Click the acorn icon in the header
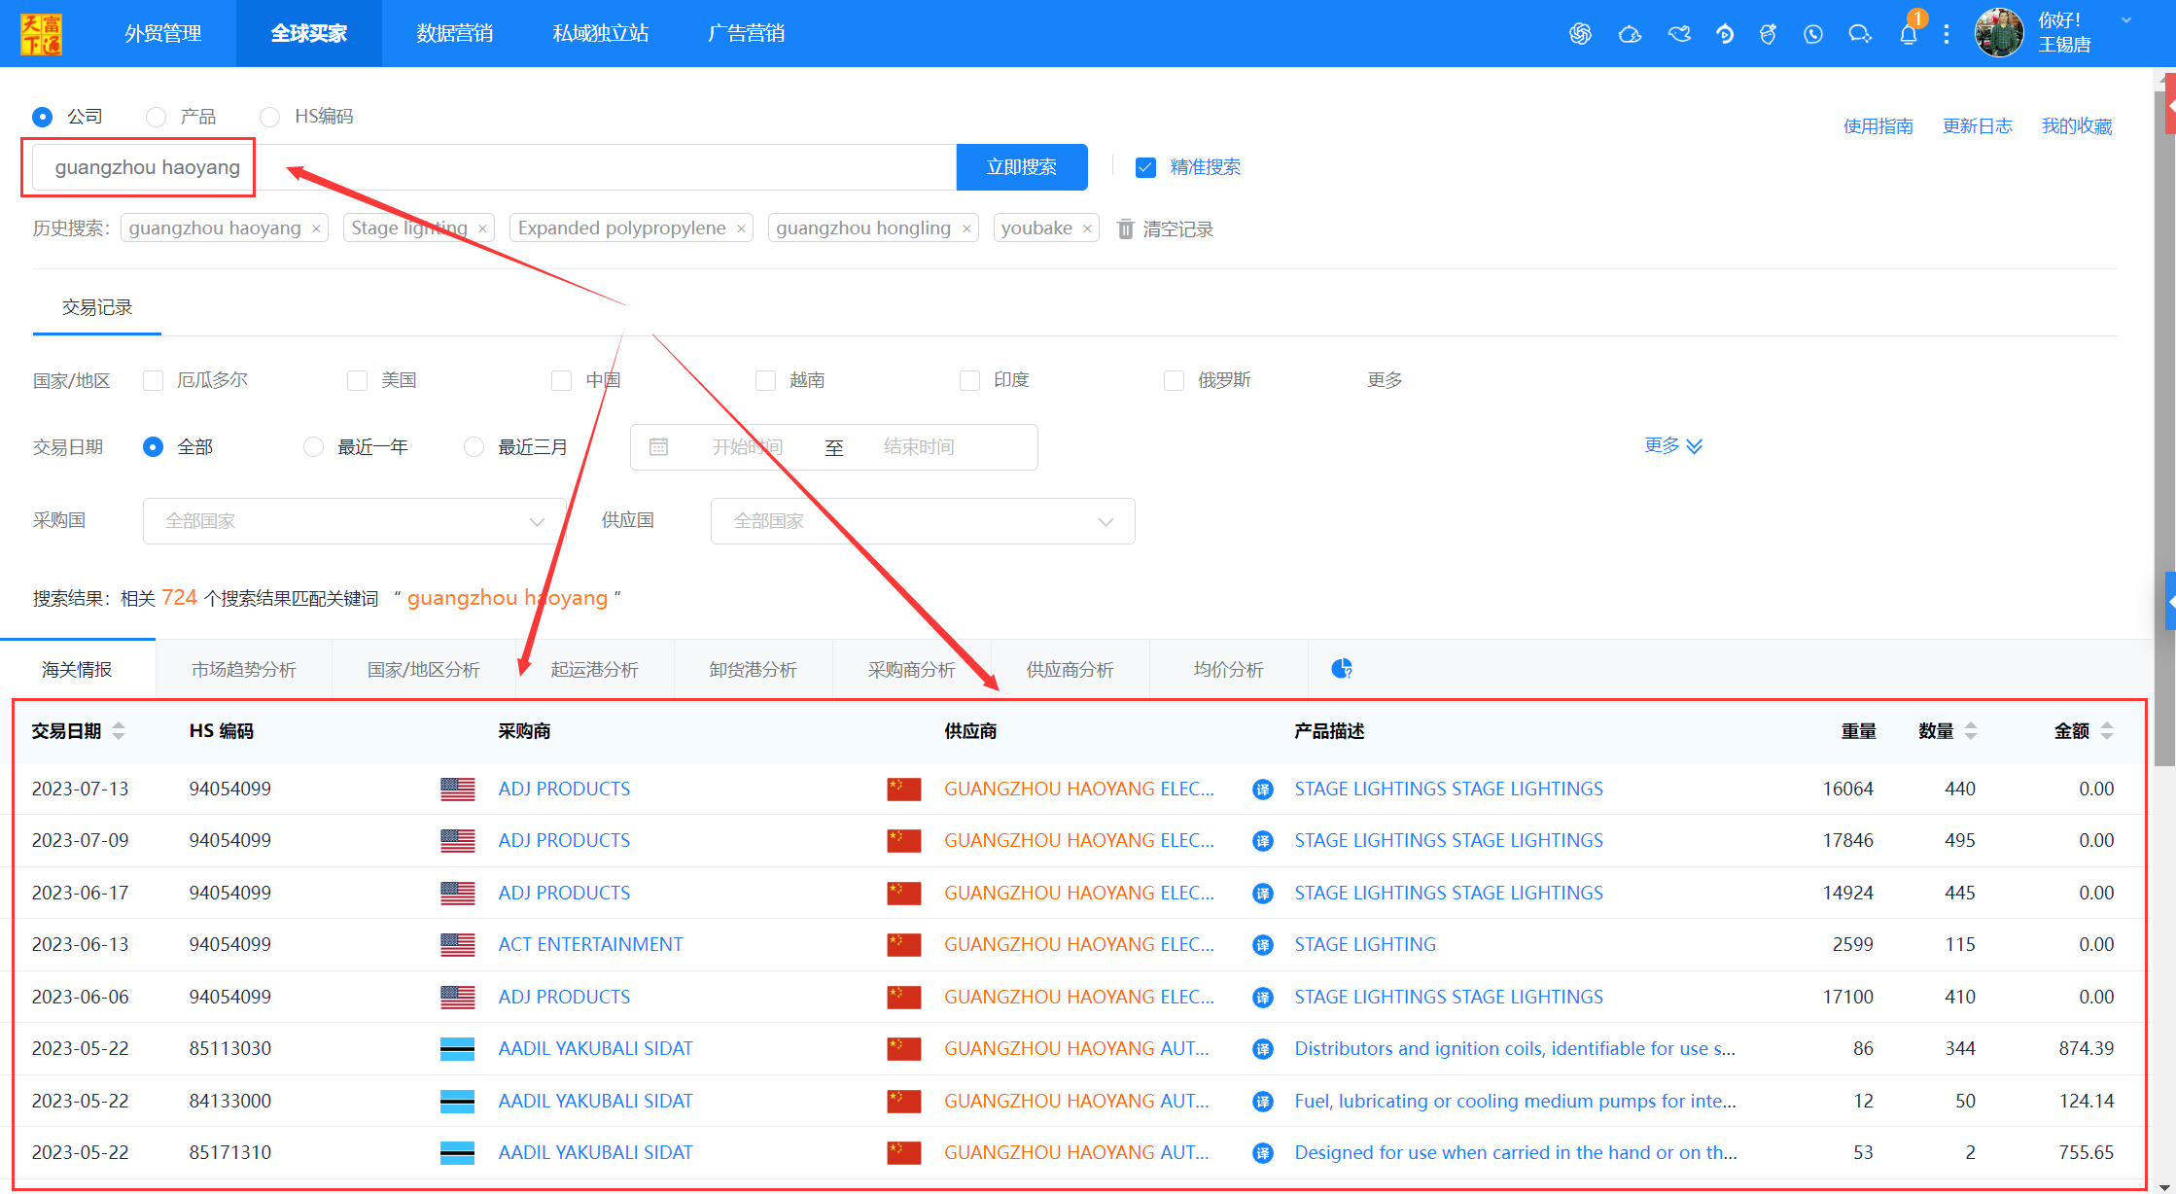Image resolution: width=2176 pixels, height=1194 pixels. (1768, 34)
